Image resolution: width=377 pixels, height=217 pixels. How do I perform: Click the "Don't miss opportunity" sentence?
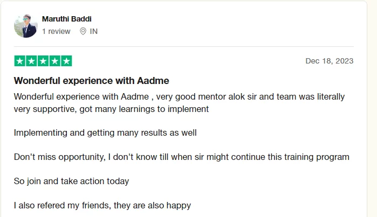point(182,157)
